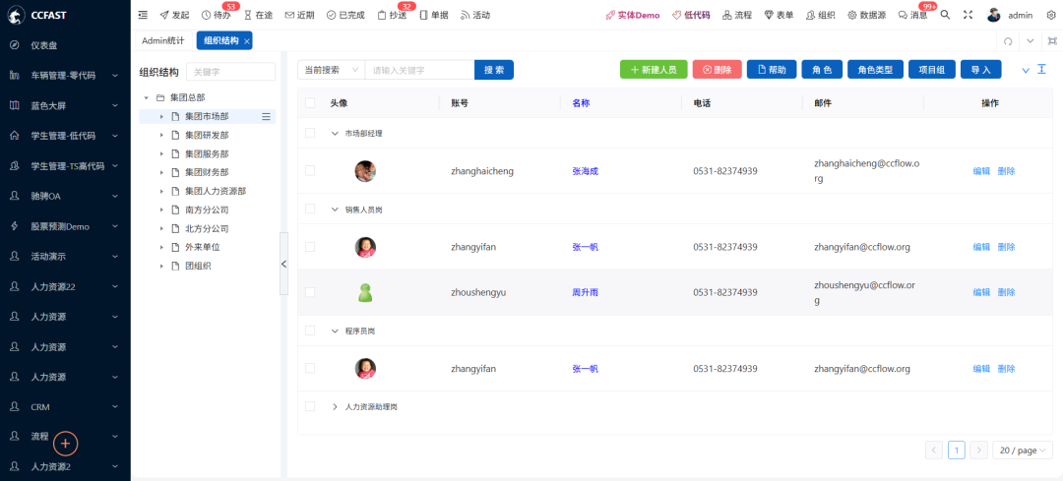1063x481 pixels.
Task: Click the 角色类型 button
Action: click(x=875, y=70)
